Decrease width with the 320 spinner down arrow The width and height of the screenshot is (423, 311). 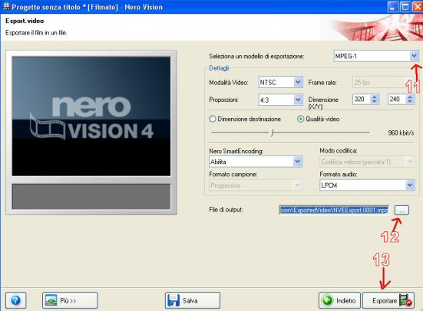(375, 102)
